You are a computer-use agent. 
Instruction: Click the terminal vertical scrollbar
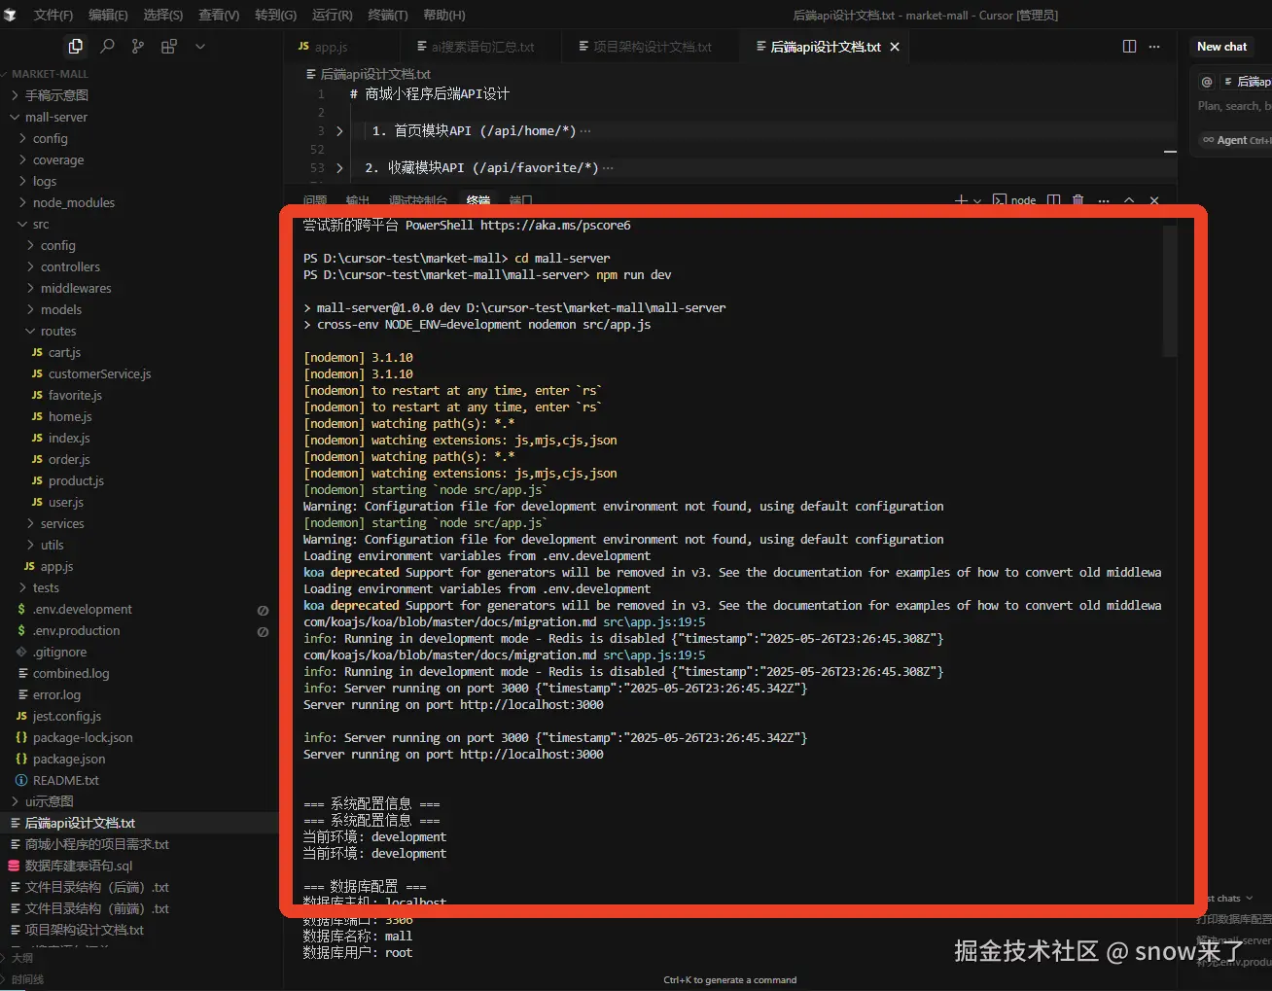[1170, 292]
